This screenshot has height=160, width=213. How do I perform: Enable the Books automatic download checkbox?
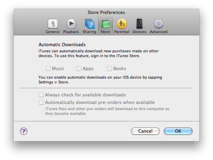(110, 68)
